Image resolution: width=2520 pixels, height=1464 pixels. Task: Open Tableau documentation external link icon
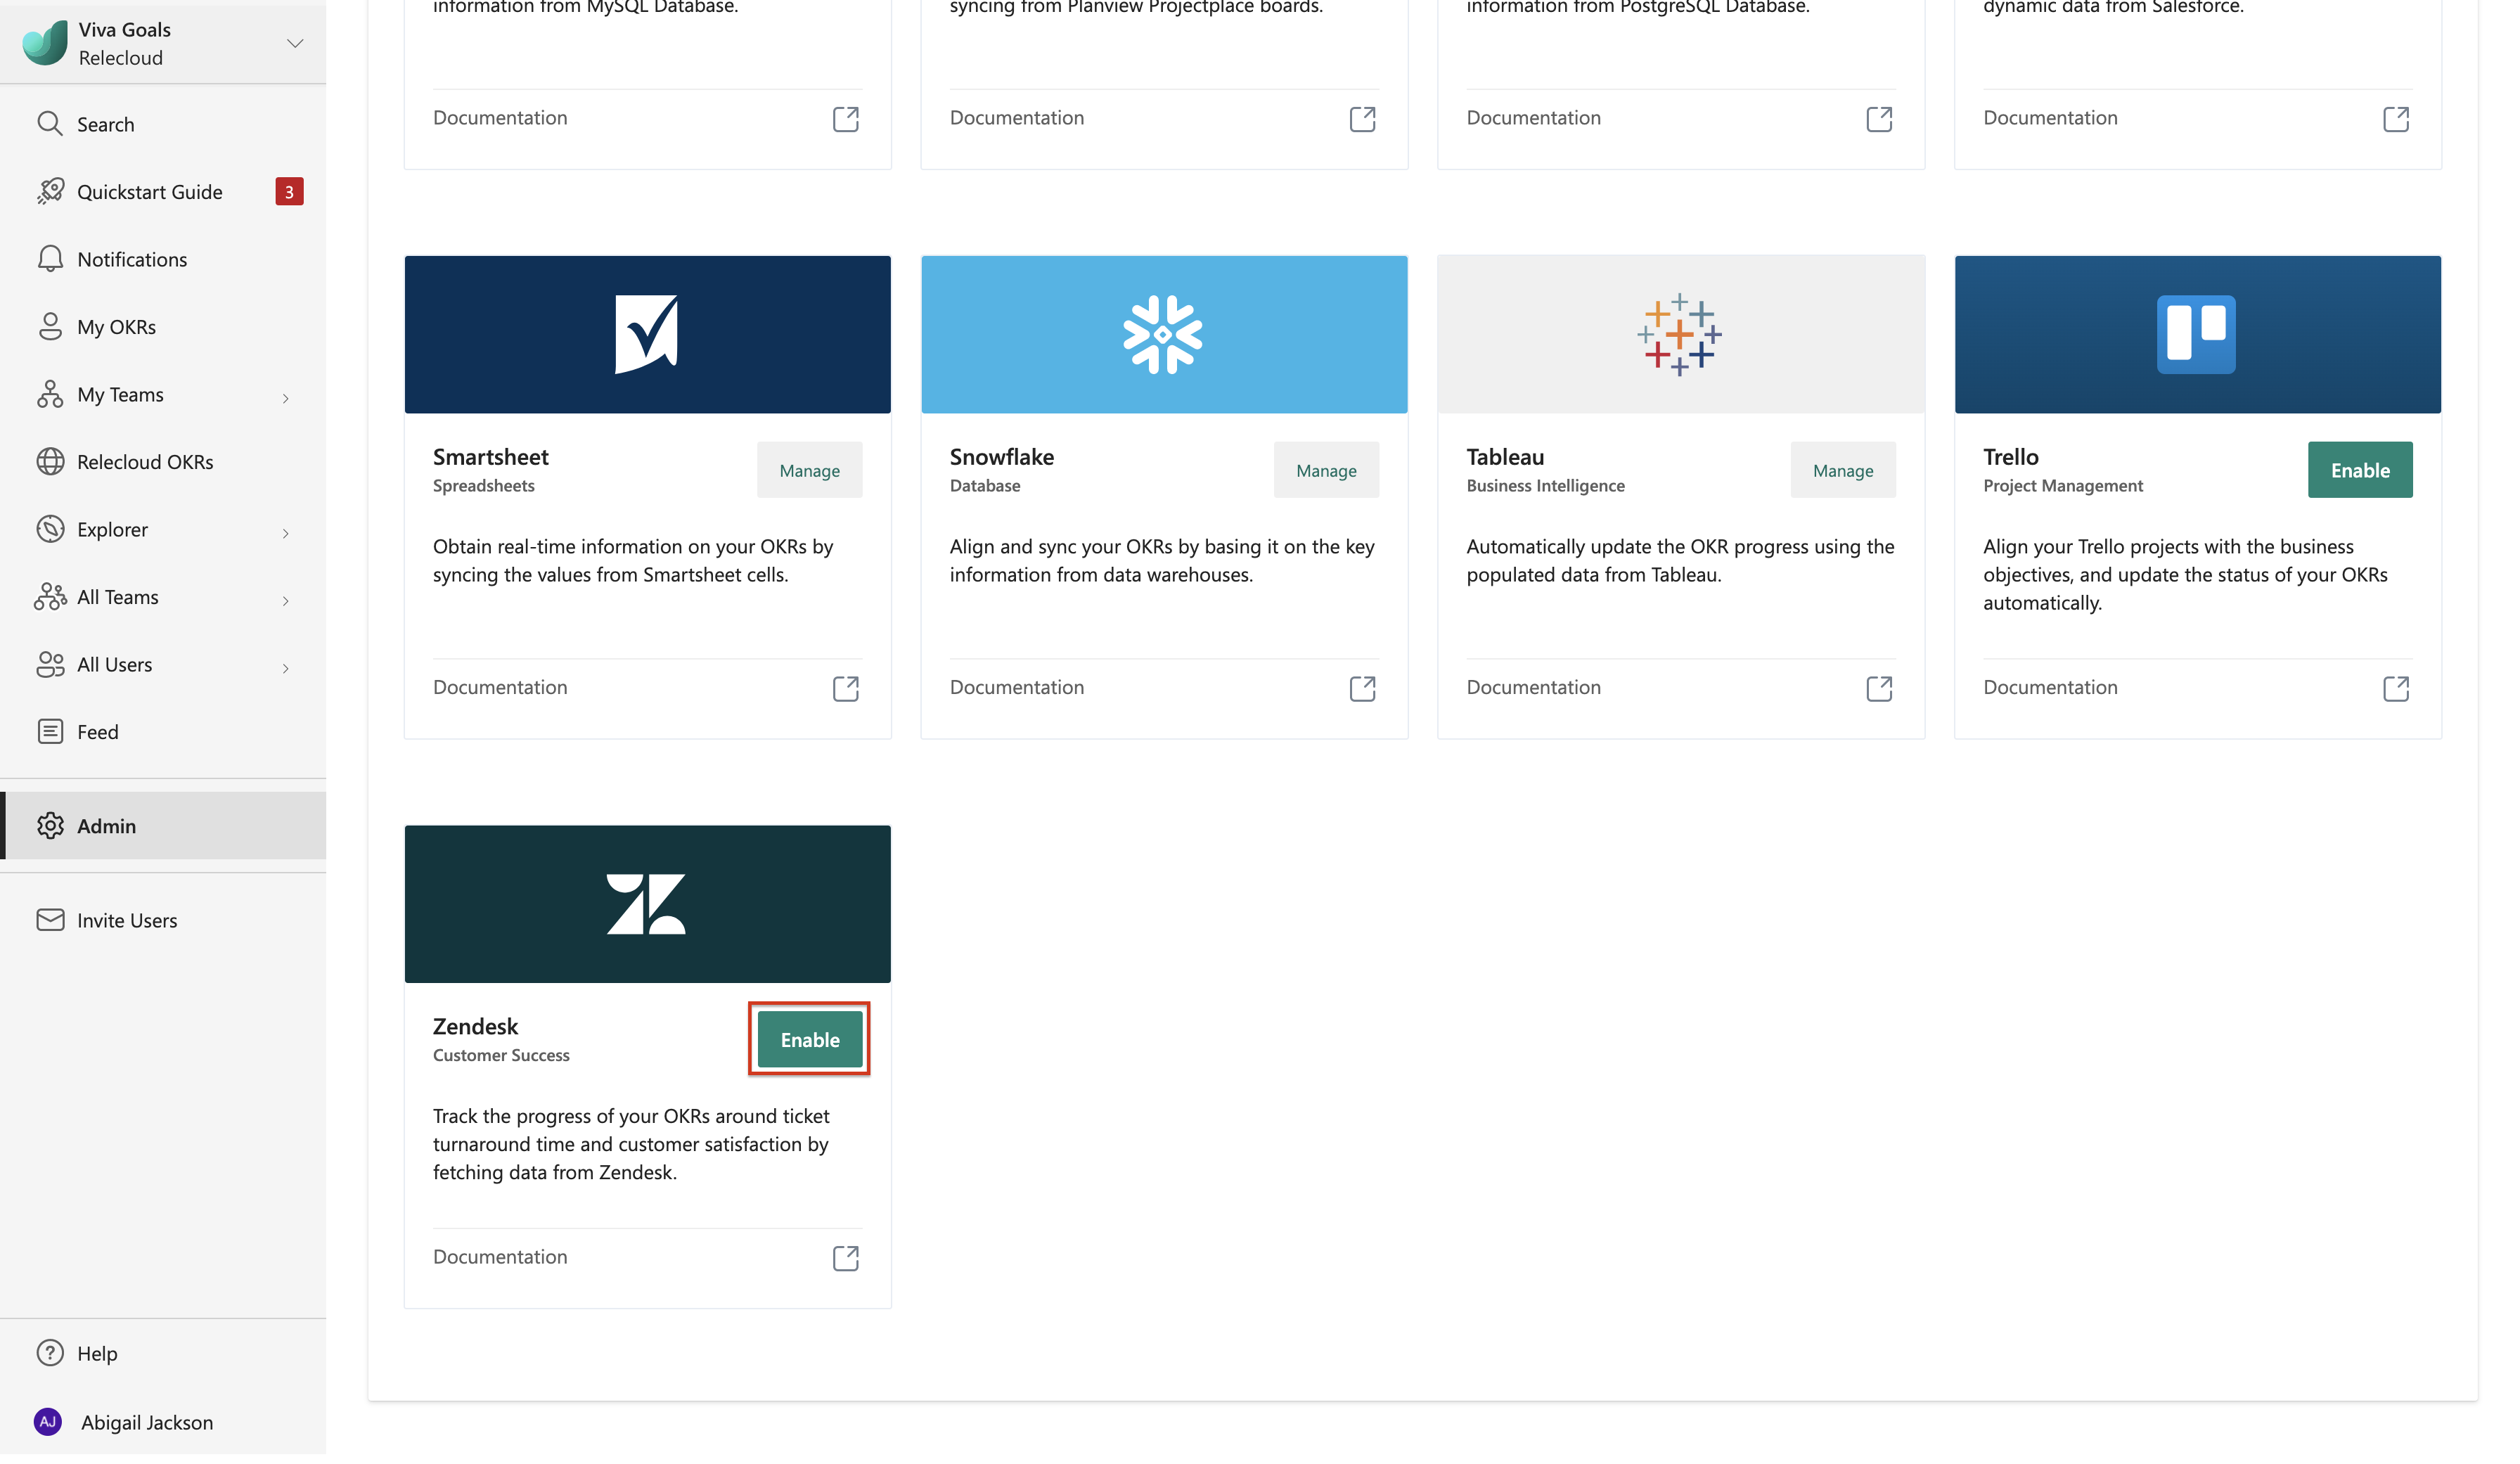pos(1879,688)
